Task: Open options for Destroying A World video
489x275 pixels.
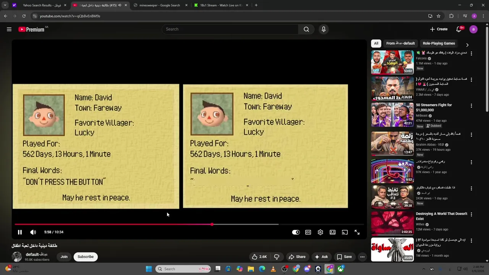Action: [x=471, y=215]
